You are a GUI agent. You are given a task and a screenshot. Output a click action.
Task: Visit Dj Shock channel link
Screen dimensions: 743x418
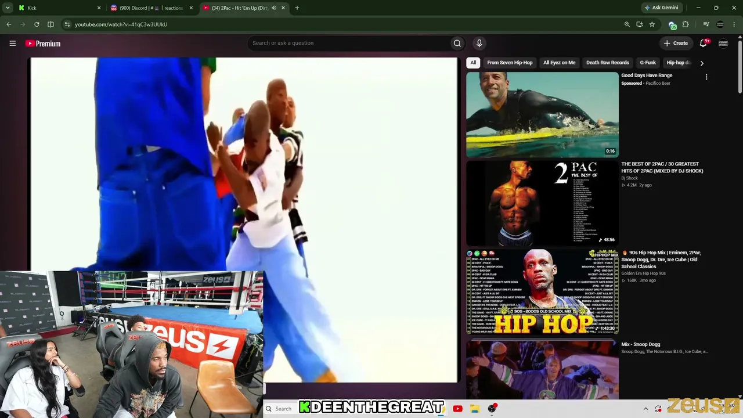629,178
